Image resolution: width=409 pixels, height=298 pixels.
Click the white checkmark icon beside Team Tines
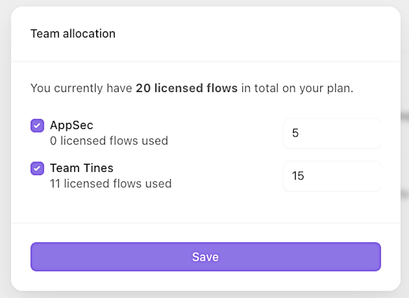coord(37,168)
